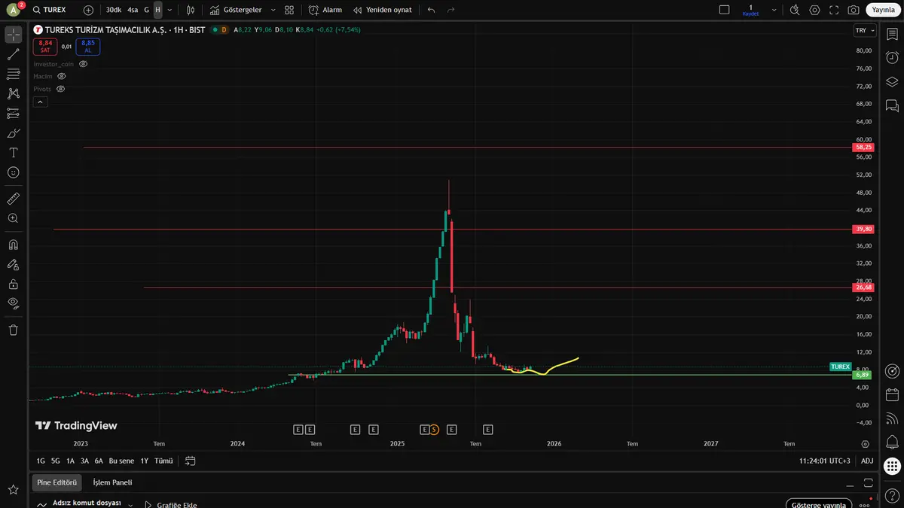This screenshot has height=508, width=904.
Task: Open the notifications bell panel
Action: 892,441
